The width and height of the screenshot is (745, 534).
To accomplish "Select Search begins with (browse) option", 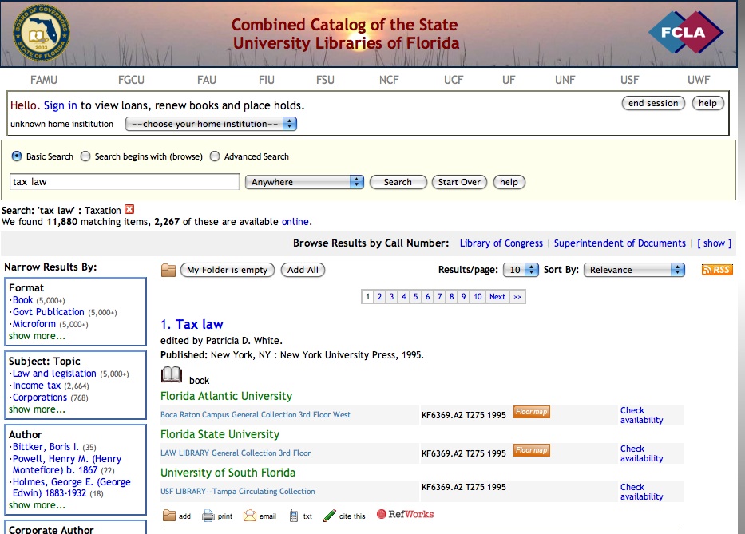I will [x=85, y=156].
